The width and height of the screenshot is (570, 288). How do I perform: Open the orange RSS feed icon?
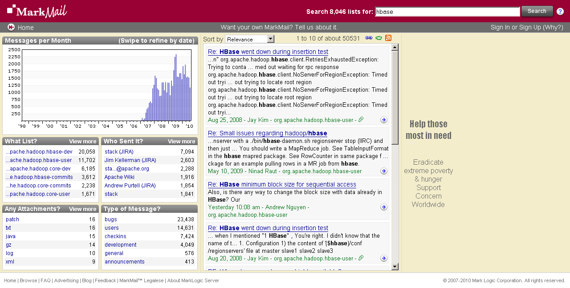(x=388, y=38)
